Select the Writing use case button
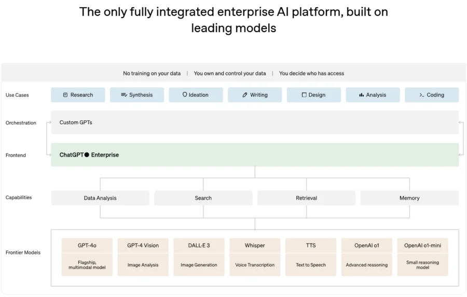This screenshot has height=297, width=467. click(x=255, y=95)
